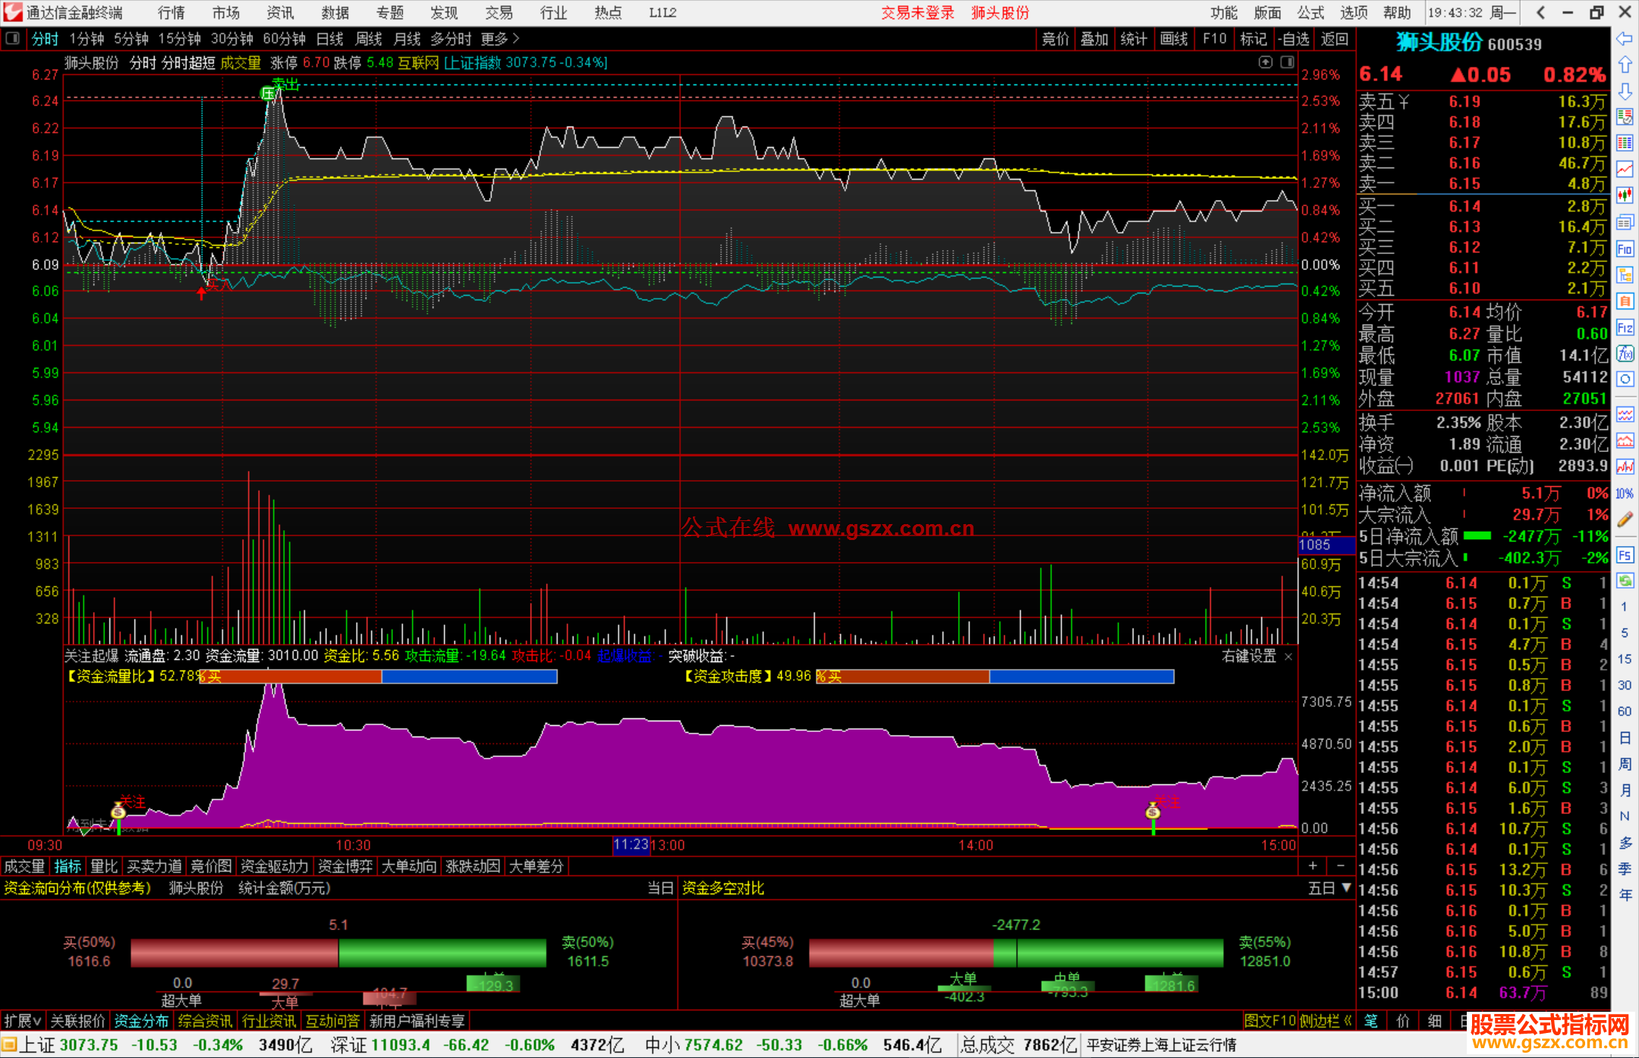Open the red line chart icon
Image resolution: width=1639 pixels, height=1058 pixels.
(x=1625, y=170)
